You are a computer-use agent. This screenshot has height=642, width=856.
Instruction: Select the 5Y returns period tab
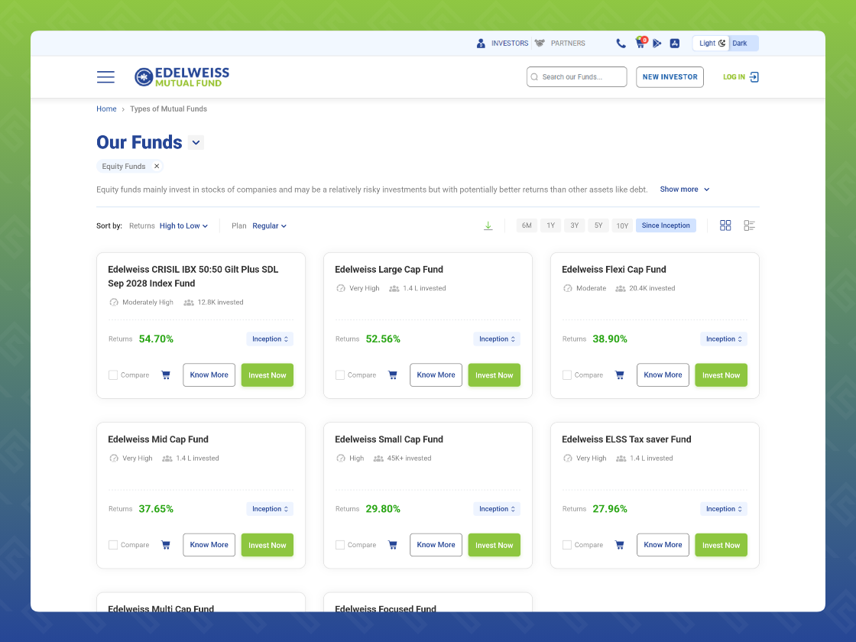[x=598, y=225]
